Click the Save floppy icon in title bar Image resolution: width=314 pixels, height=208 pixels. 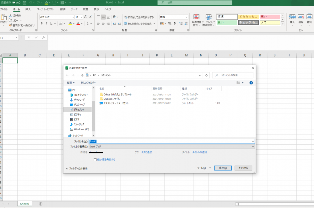[24, 3]
